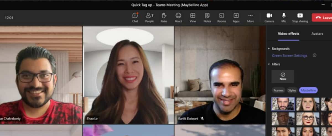
Task: Click the Thao Le name label
Action: pos(92,118)
